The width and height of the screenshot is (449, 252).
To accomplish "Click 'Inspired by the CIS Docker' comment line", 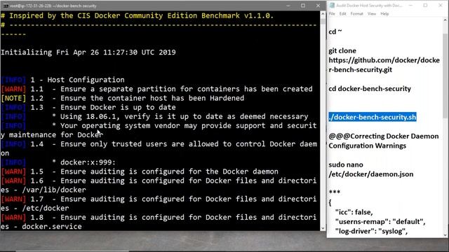I will click(138, 15).
